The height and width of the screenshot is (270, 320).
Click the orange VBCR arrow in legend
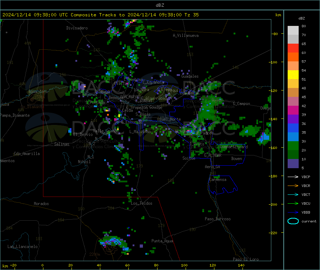tap(293, 186)
